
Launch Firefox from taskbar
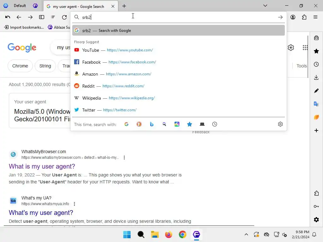click(x=168, y=234)
